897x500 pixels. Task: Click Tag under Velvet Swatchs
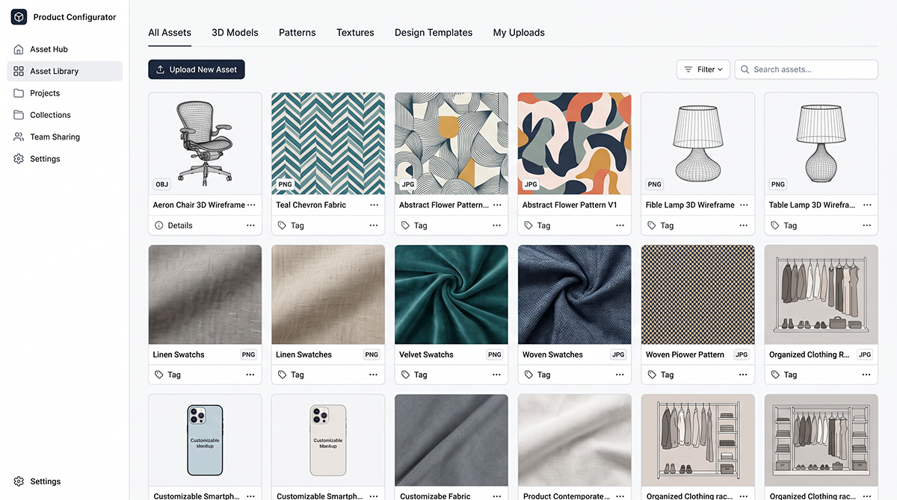(414, 375)
